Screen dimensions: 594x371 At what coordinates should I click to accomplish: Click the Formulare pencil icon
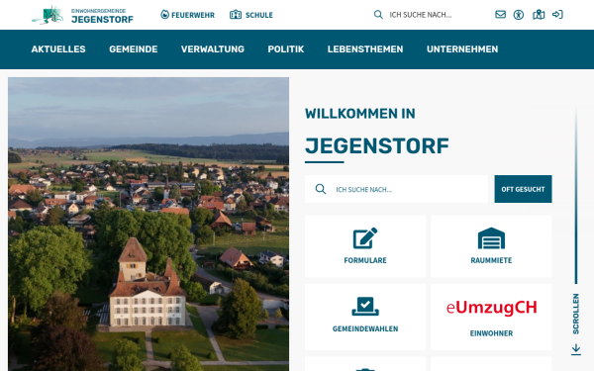click(x=365, y=238)
